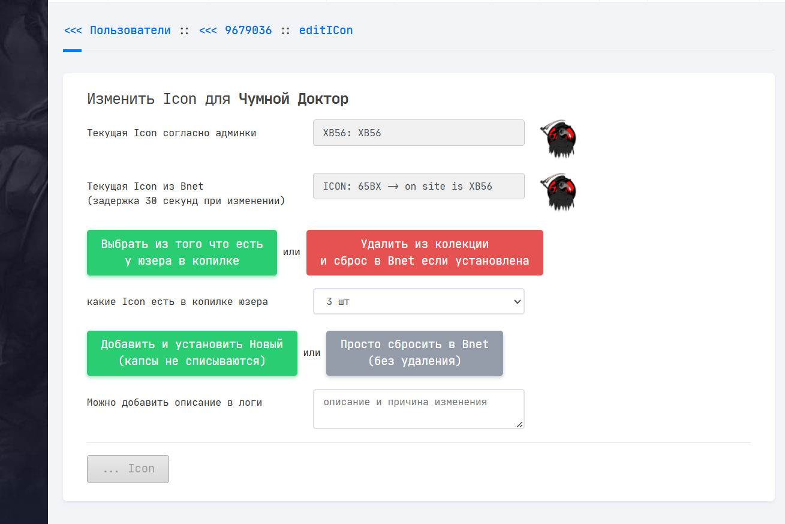Click the editICon breadcrumb link
This screenshot has width=785, height=524.
[326, 30]
